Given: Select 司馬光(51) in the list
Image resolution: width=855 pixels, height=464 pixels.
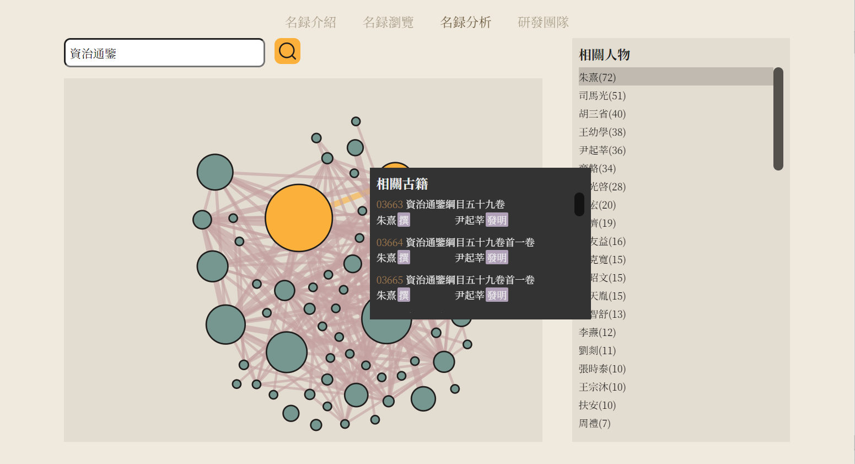Looking at the screenshot, I should pos(676,95).
